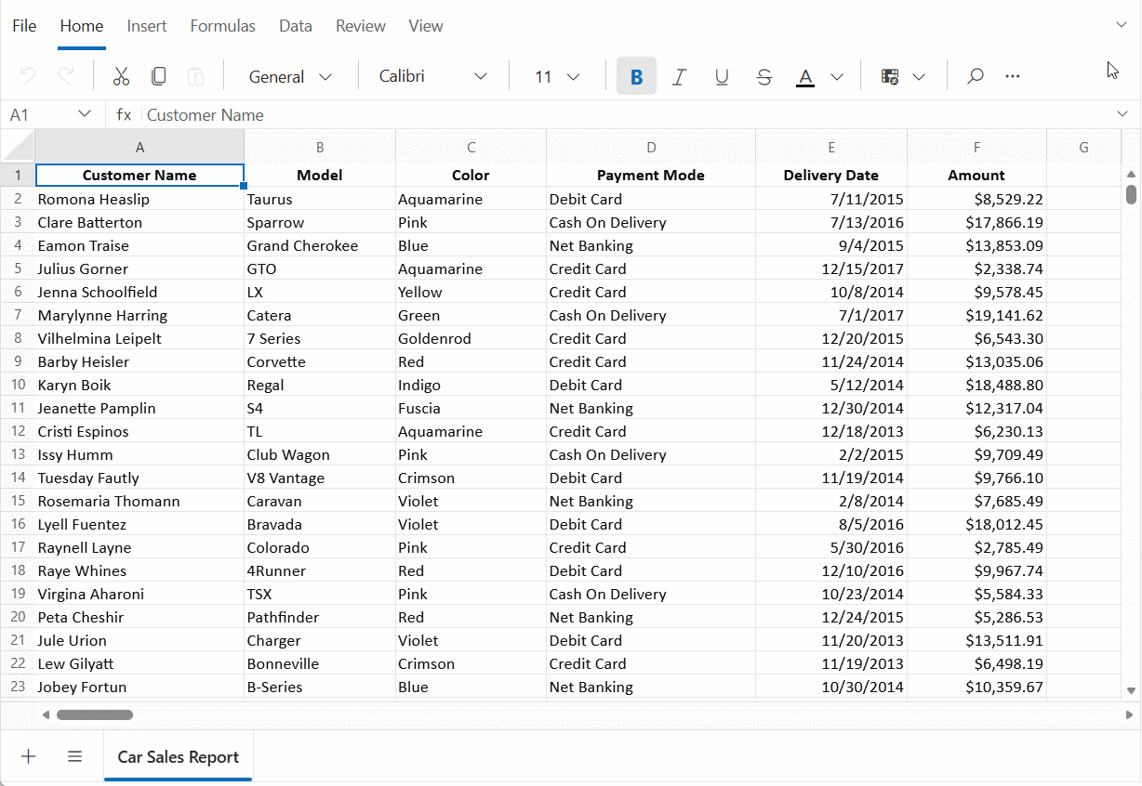Expand the conditional formatting dropdown arrow
This screenshot has width=1142, height=786.
(x=920, y=76)
